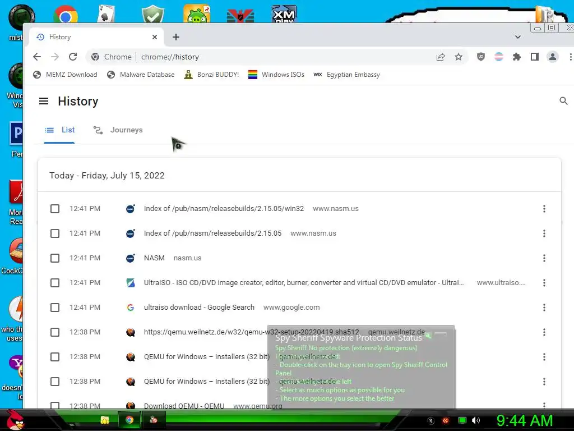Click the red bug tray icon
This screenshot has height=431, width=574.
coord(446,420)
